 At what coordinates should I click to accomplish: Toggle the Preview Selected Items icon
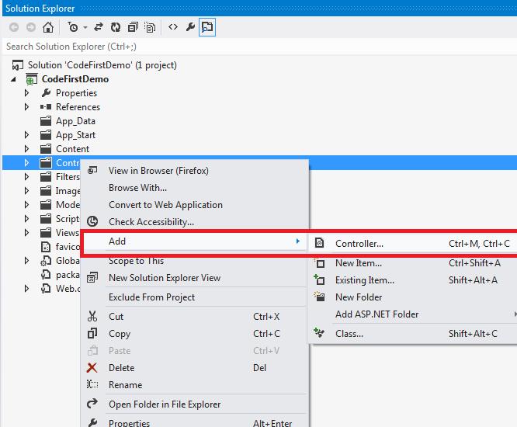[x=207, y=27]
